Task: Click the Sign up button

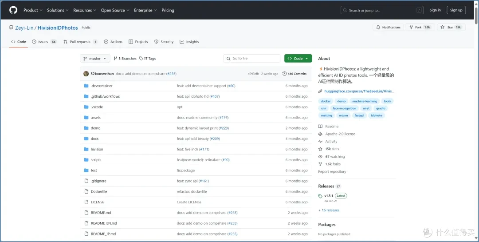Action: click(x=456, y=10)
